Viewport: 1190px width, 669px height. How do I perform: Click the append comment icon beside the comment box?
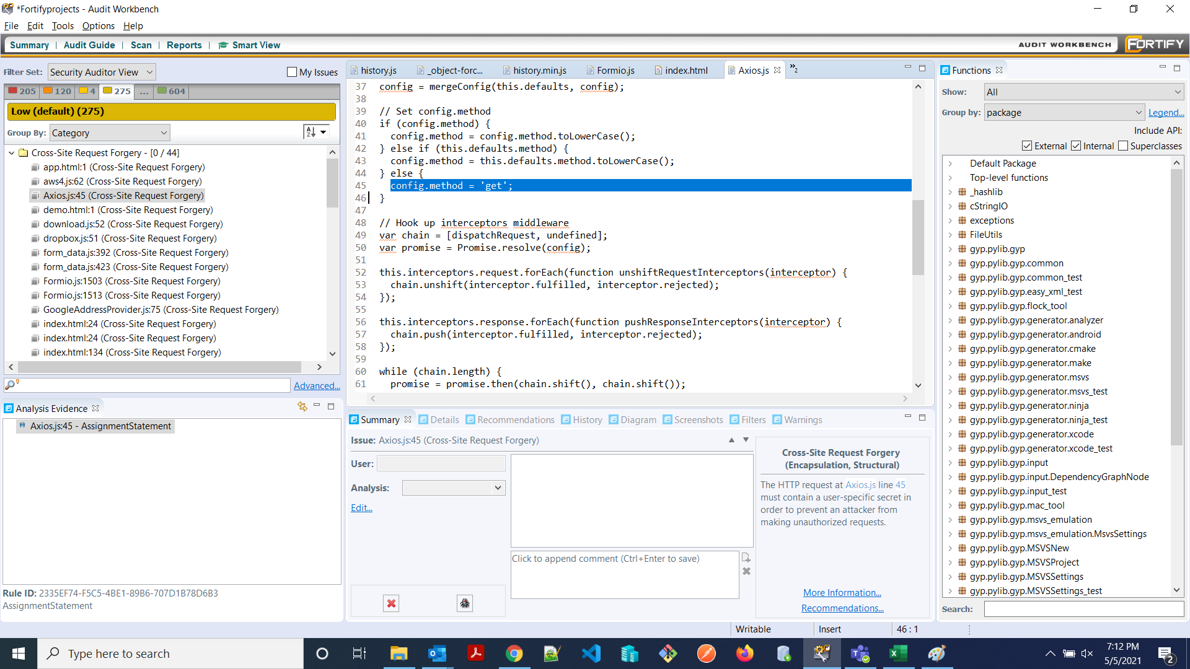(x=746, y=557)
